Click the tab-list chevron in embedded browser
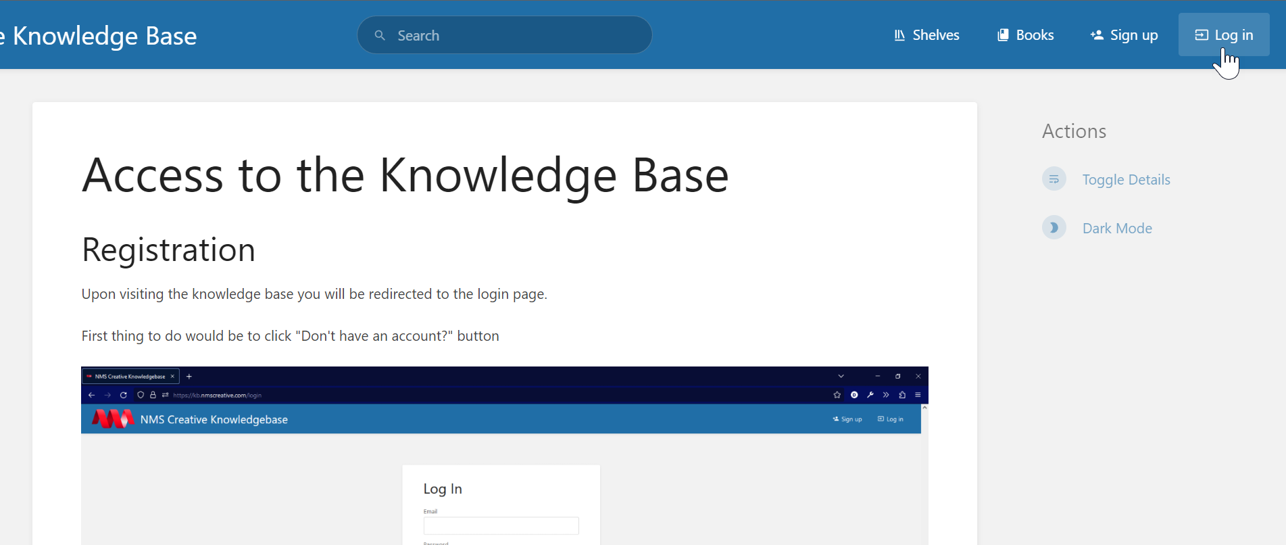This screenshot has height=545, width=1286. tap(841, 376)
